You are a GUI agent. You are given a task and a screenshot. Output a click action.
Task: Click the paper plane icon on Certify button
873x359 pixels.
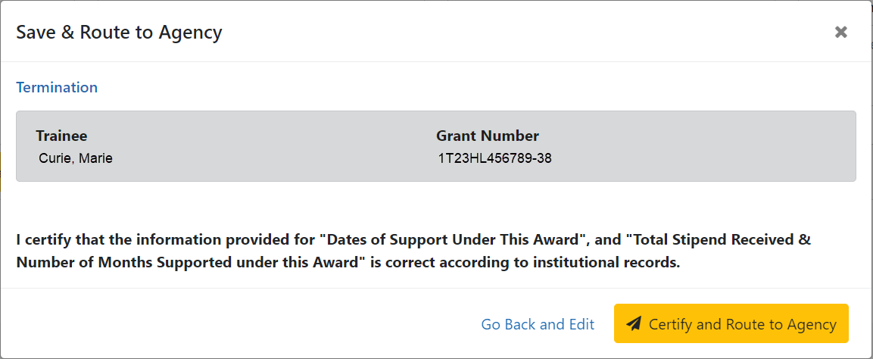634,324
